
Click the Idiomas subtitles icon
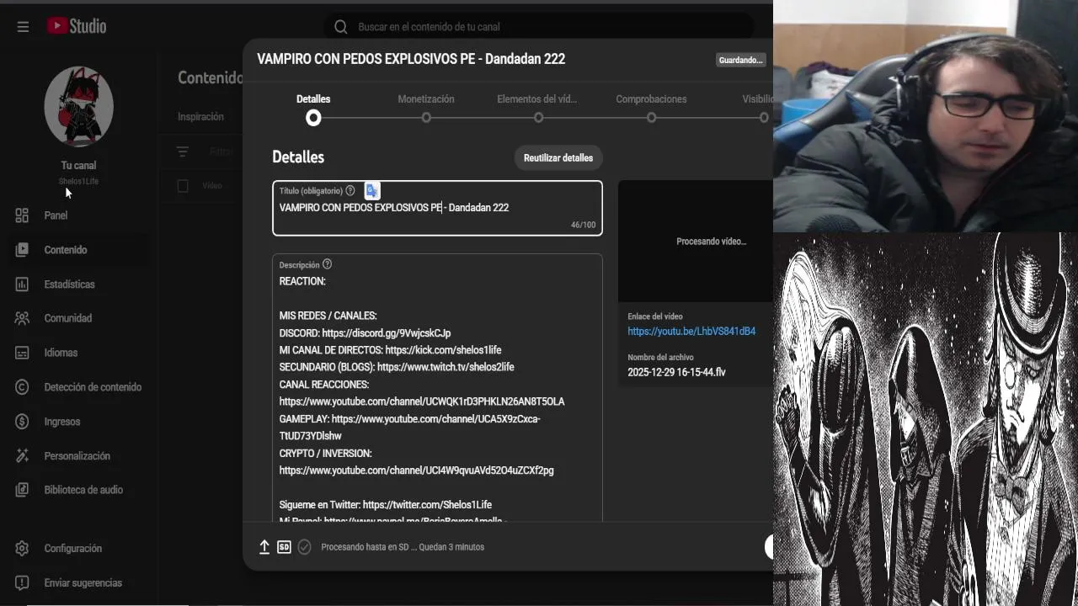click(22, 353)
